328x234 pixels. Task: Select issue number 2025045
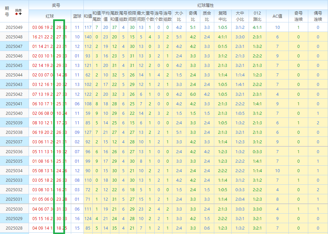14,65
